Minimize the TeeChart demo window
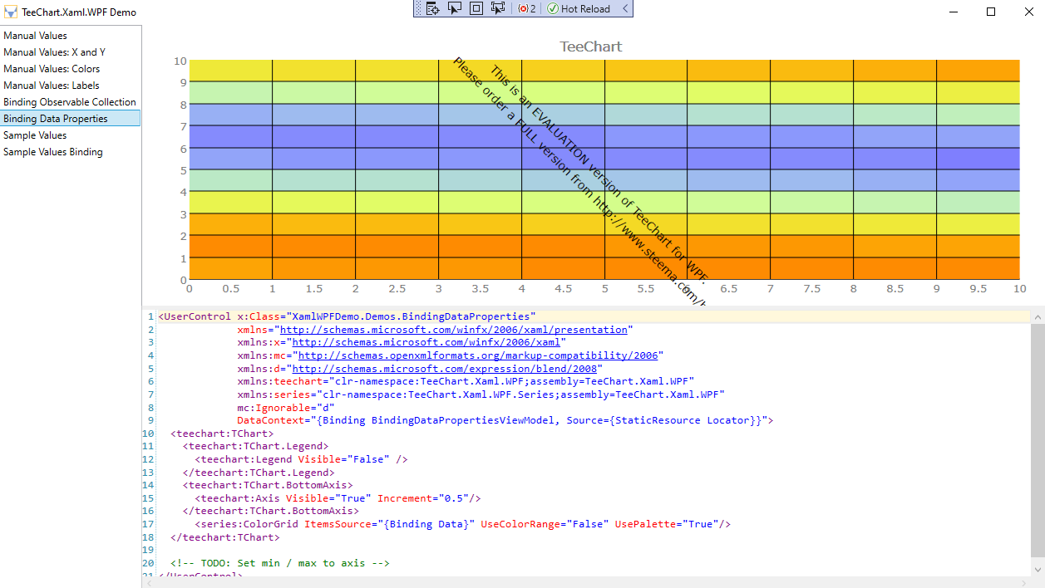 [x=953, y=12]
